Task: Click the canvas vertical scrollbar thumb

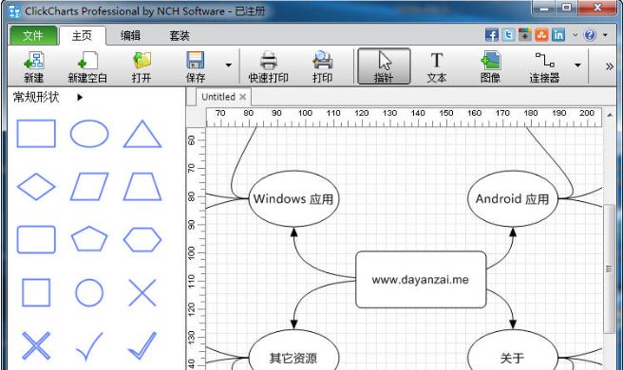Action: (609, 268)
